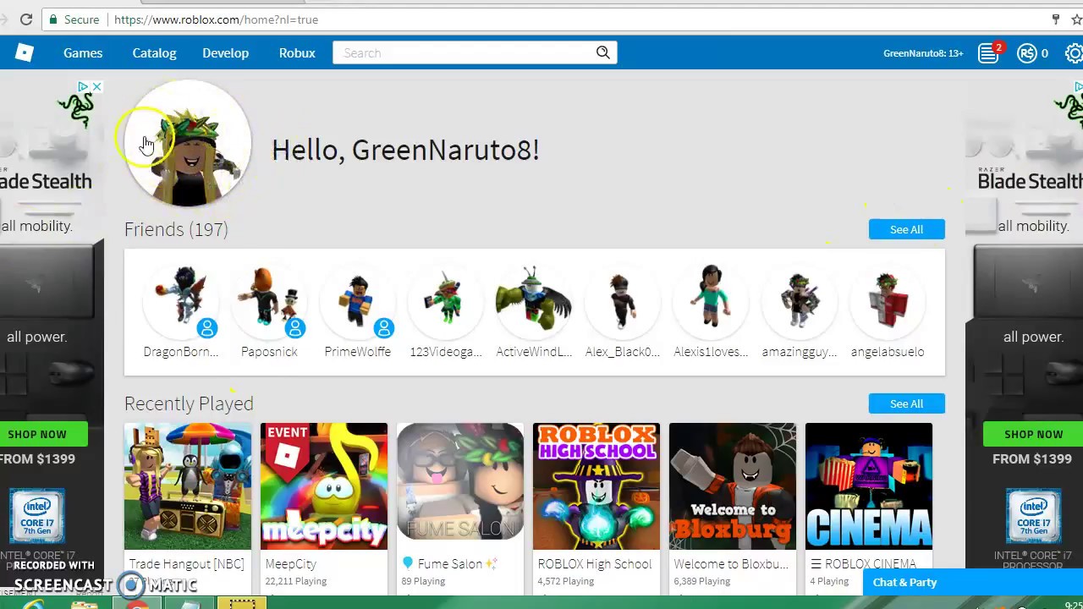Open the Develop menu
This screenshot has height=609, width=1083.
(x=225, y=52)
